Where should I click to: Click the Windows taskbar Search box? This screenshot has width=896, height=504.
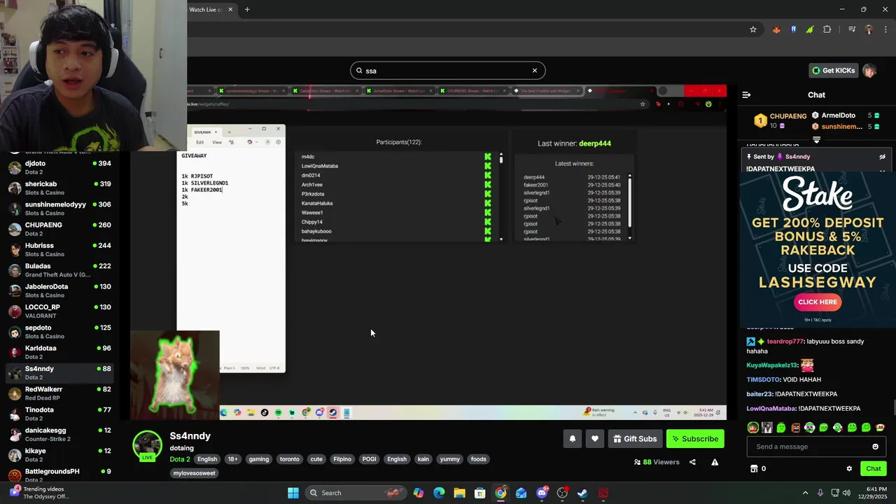coord(355,493)
